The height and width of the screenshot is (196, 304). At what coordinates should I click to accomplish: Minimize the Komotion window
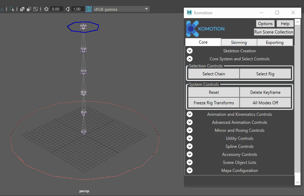[262, 13]
